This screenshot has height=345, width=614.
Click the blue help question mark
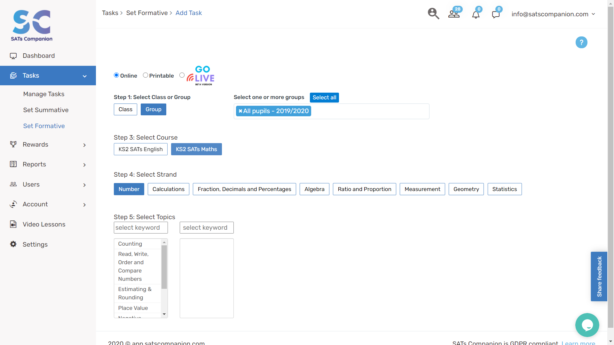tap(581, 42)
